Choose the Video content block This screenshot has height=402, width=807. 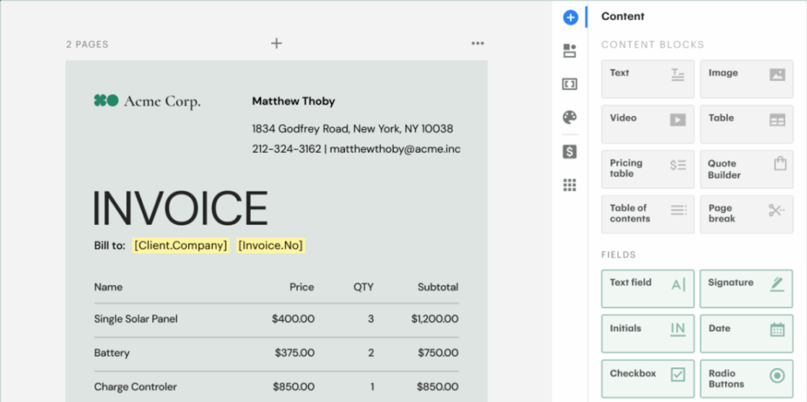648,124
